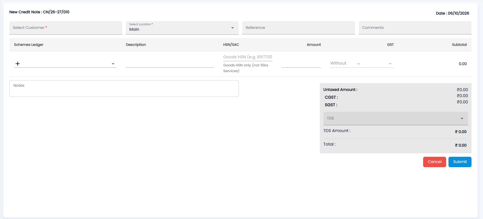Click the Schemes Ledger column header

[29, 45]
